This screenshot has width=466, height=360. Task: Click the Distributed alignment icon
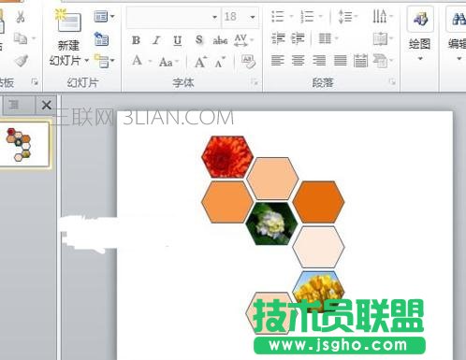pyautogui.click(x=360, y=61)
